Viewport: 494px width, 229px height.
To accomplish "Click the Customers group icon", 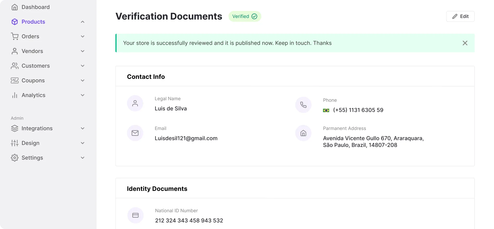I will (15, 66).
